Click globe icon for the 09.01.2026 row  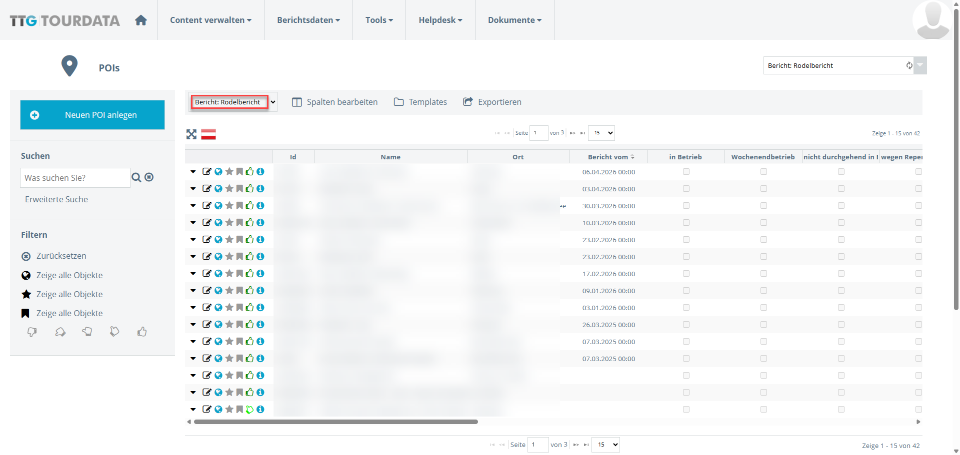[218, 291]
